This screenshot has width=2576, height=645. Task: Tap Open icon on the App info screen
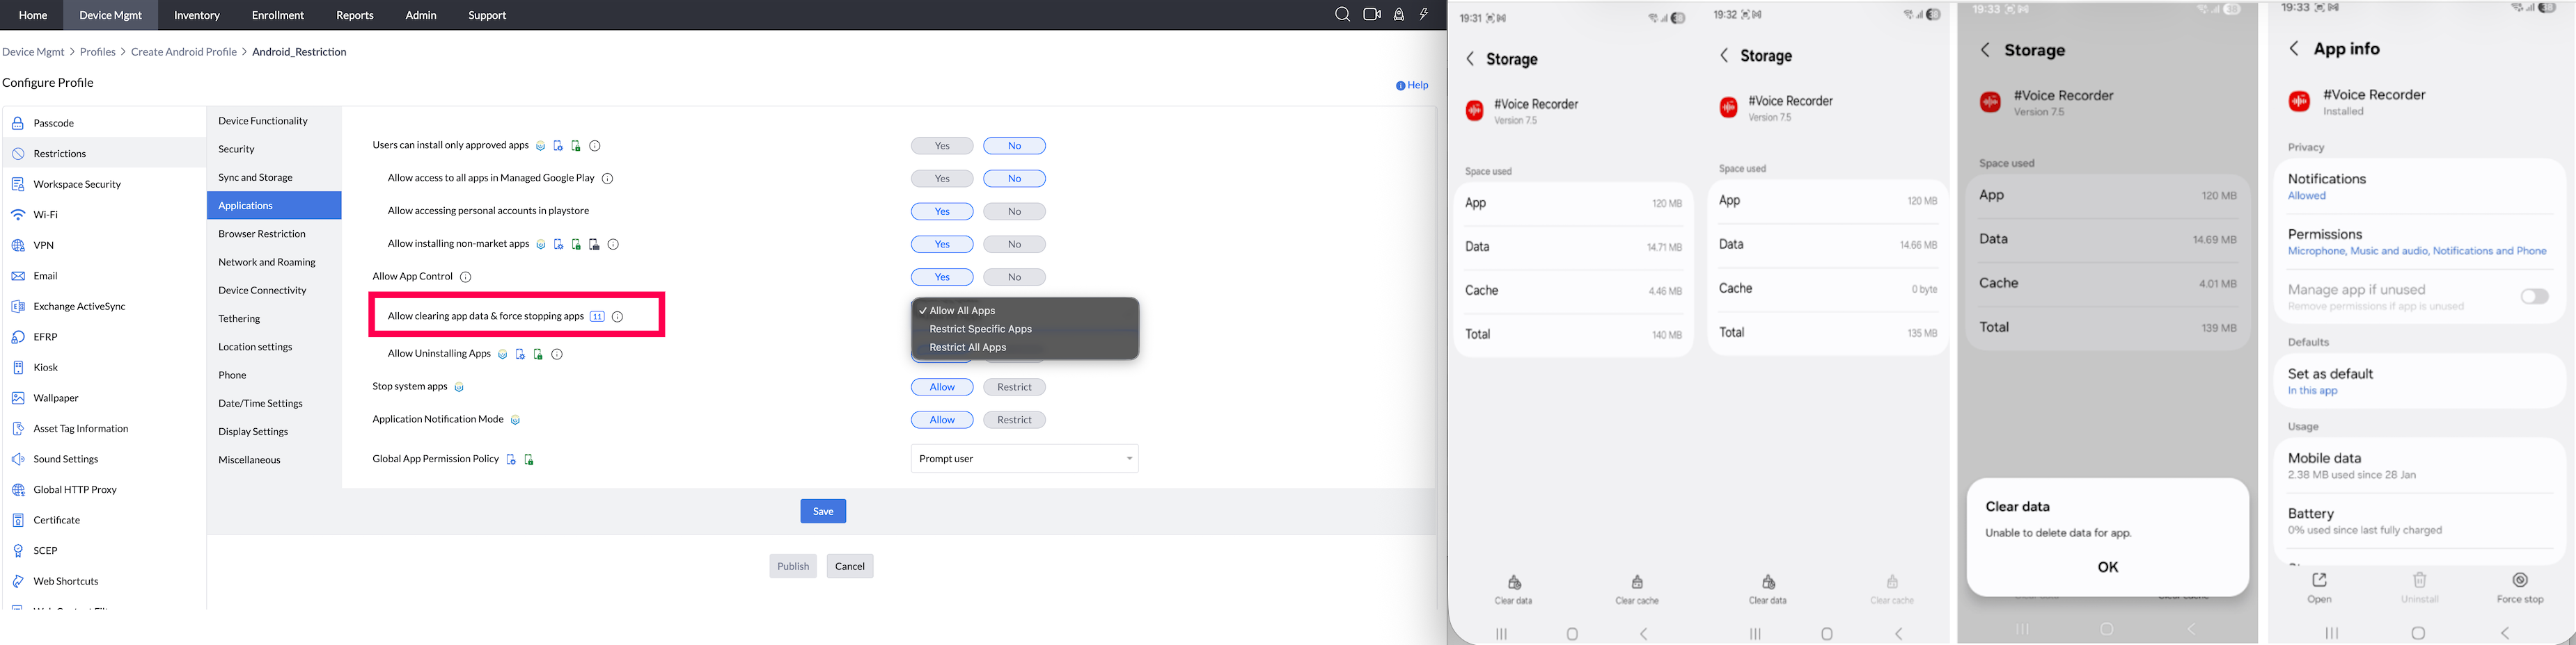(2319, 582)
